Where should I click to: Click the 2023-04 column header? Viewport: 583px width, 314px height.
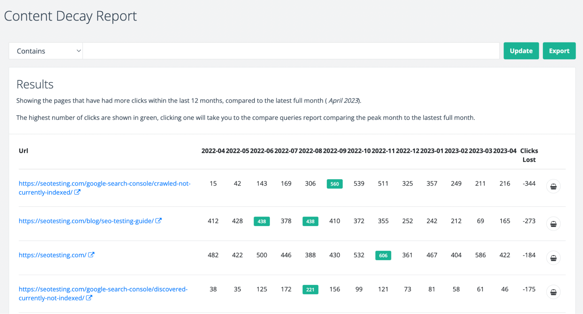pos(505,151)
